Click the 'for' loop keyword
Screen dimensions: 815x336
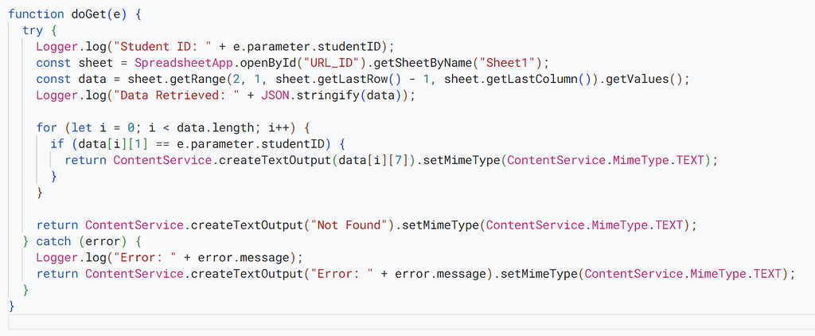(x=46, y=127)
